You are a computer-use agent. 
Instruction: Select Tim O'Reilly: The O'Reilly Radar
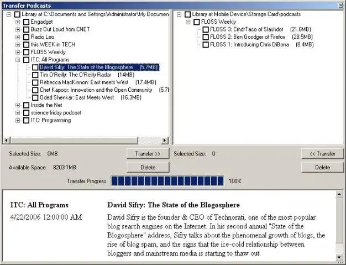[x=87, y=75]
